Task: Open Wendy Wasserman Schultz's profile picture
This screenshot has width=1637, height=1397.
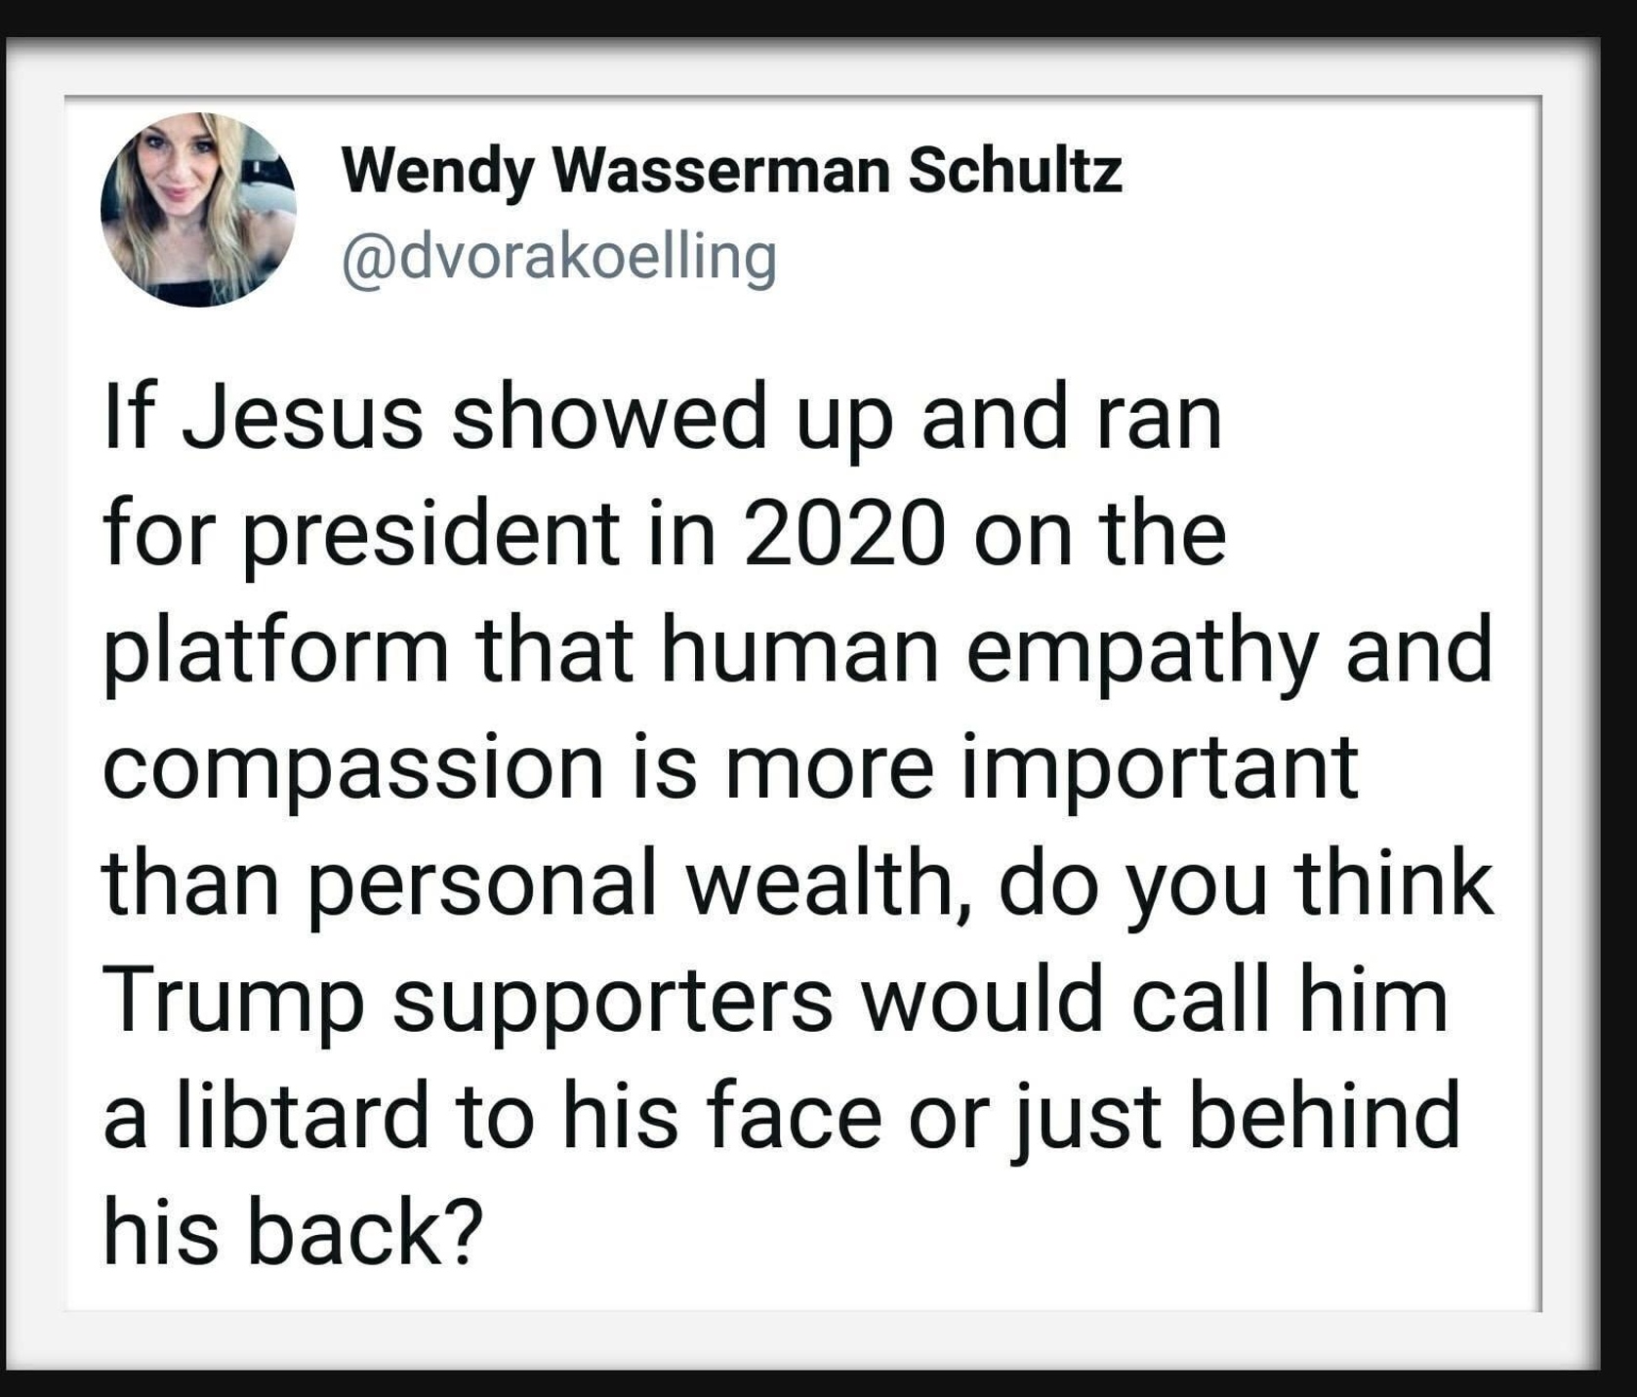Action: tap(198, 210)
